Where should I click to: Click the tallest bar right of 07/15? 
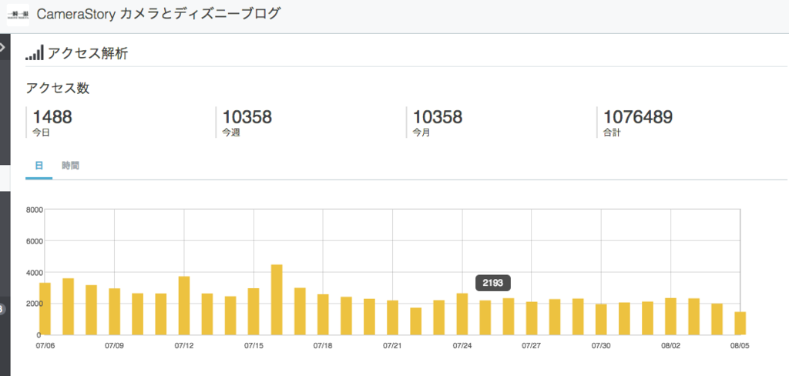(x=277, y=300)
